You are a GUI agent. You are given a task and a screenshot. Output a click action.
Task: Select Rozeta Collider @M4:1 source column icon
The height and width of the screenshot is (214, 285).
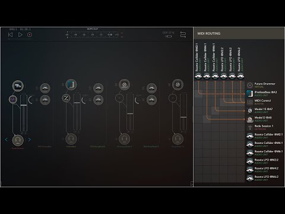coord(207,76)
